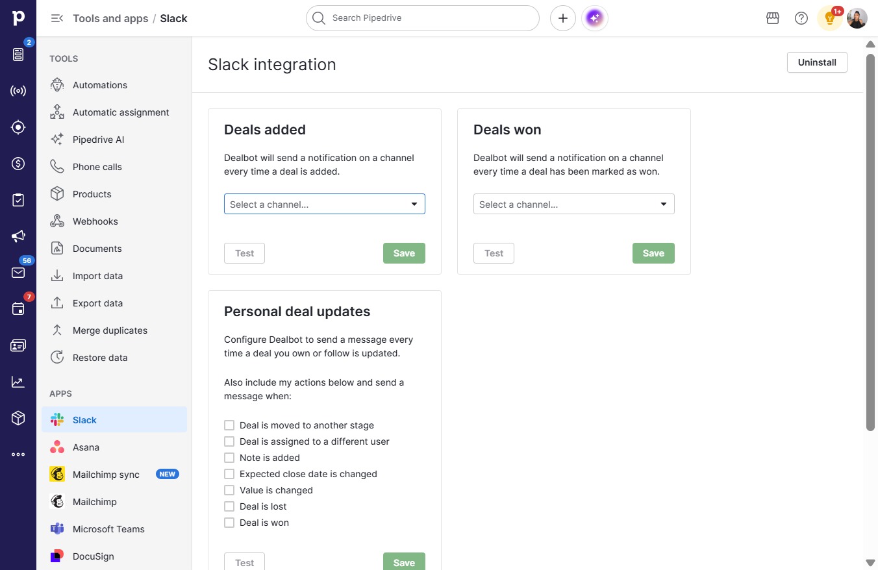
Task: Click the Automations robot icon
Action: point(57,85)
